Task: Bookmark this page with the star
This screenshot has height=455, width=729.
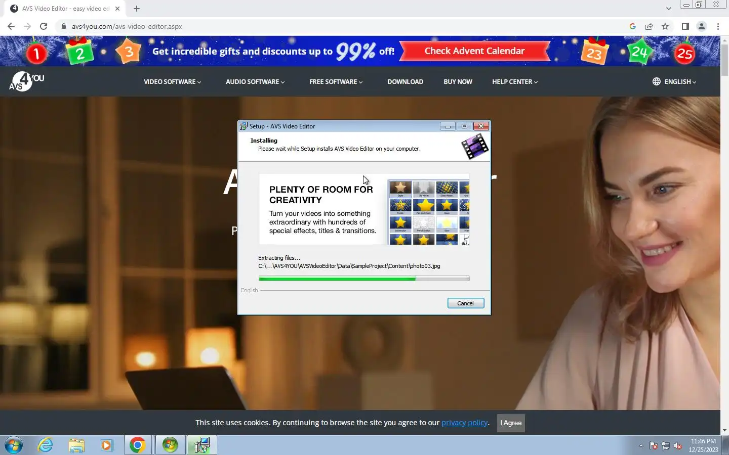Action: 665,26
